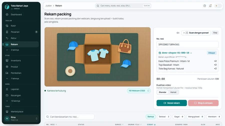
Task: Click the 00:00 recording timer
Action: tap(160, 79)
